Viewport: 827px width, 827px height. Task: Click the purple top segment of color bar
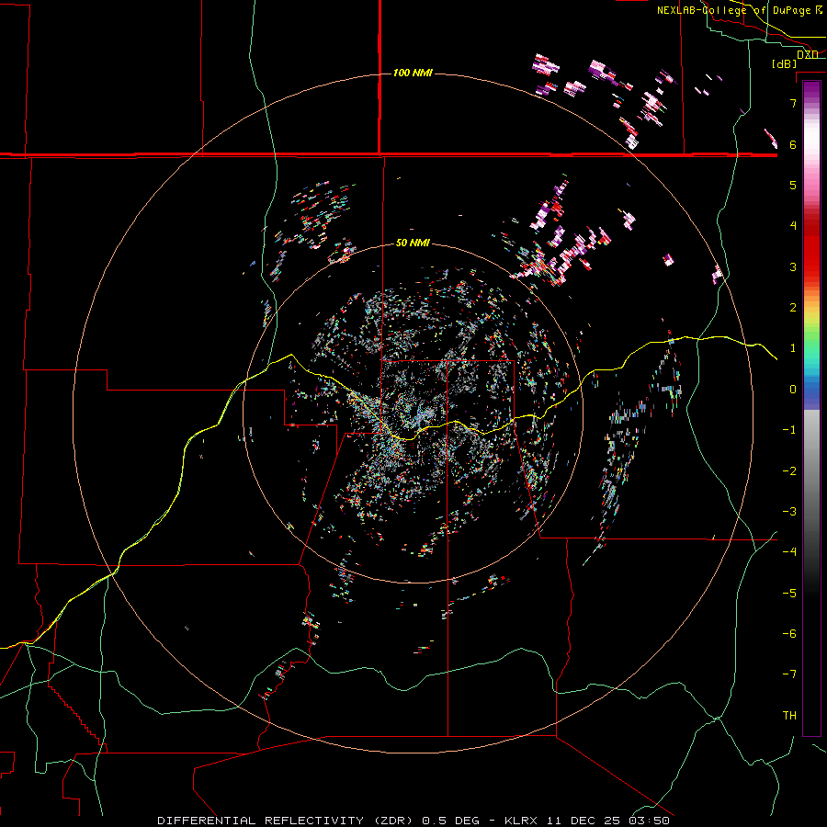[x=811, y=90]
